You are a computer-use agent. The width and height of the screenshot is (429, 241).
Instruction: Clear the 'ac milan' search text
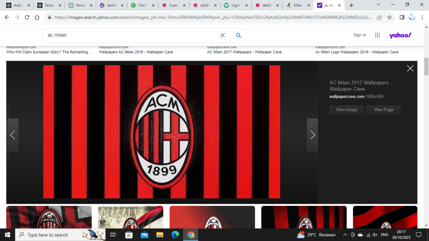pos(222,35)
